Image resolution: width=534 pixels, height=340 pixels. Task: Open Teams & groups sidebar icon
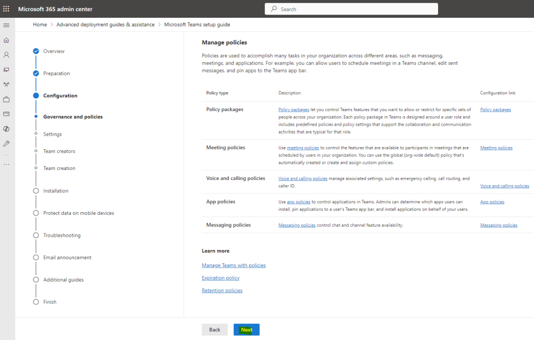click(x=6, y=84)
